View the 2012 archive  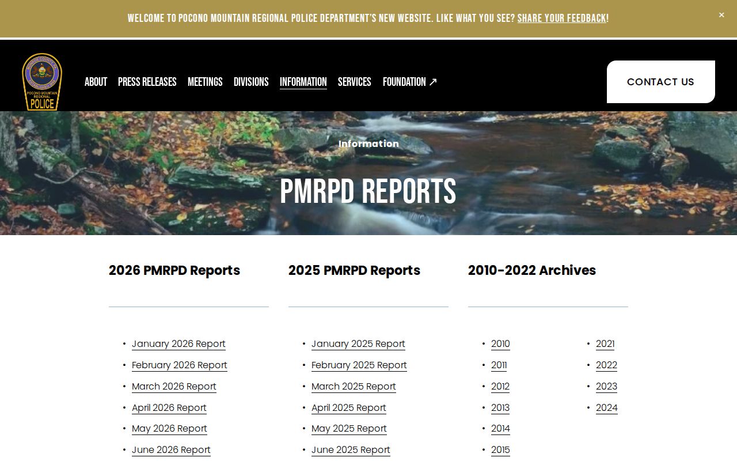[x=500, y=387]
